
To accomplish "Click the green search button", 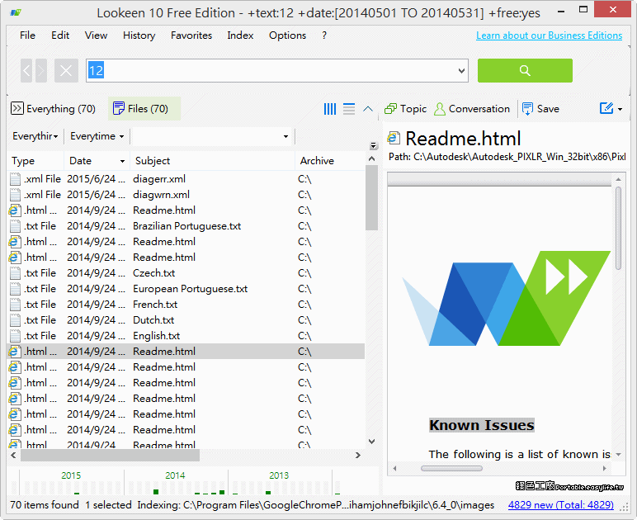I will (525, 71).
